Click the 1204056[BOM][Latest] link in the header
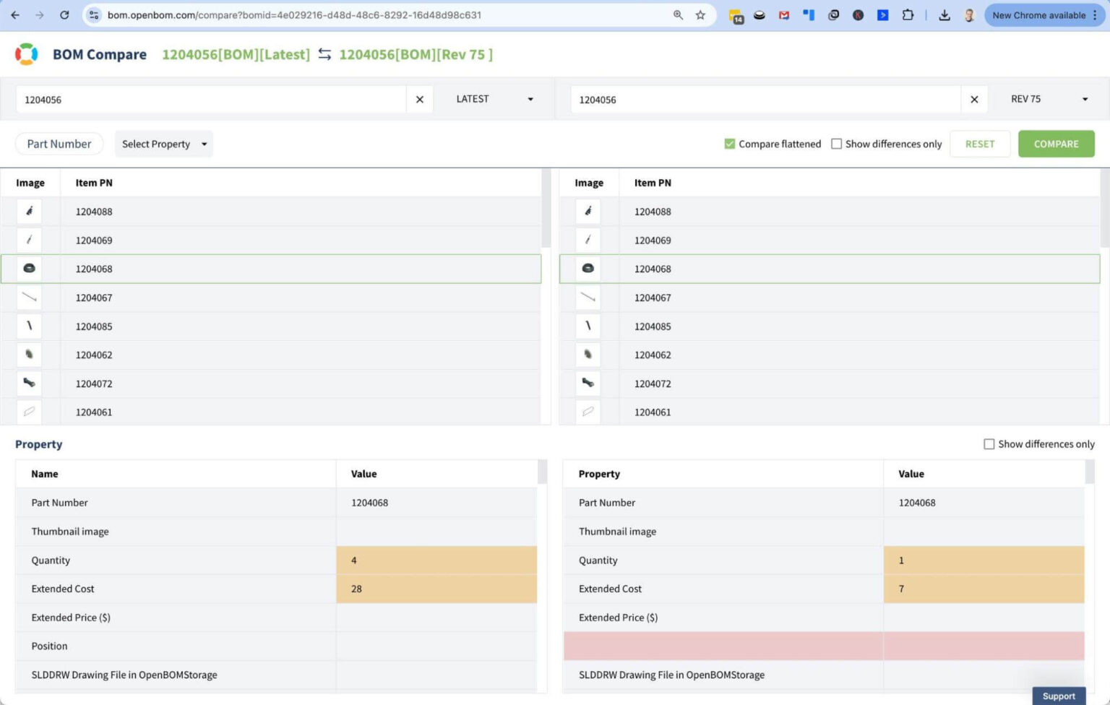Image resolution: width=1110 pixels, height=705 pixels. (236, 54)
